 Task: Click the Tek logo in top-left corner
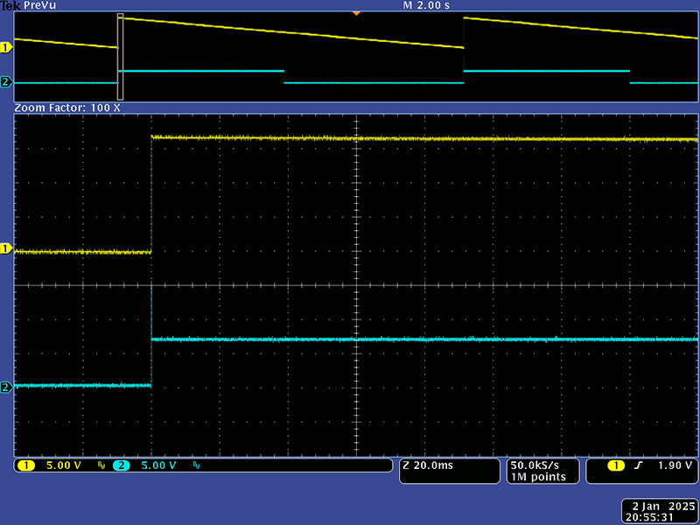(10, 5)
